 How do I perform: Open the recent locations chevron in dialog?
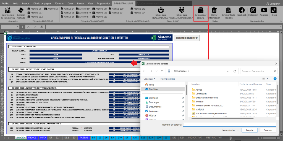pos(156,71)
